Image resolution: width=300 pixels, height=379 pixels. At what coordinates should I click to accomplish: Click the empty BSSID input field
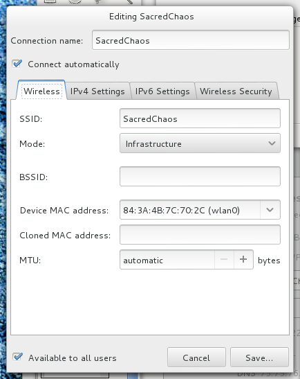tap(200, 176)
